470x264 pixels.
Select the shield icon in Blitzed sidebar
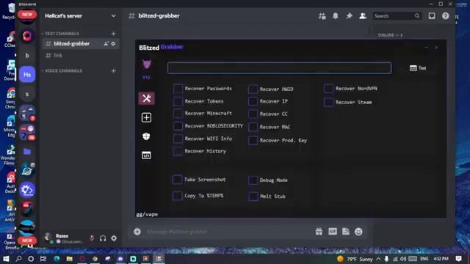[x=146, y=136]
